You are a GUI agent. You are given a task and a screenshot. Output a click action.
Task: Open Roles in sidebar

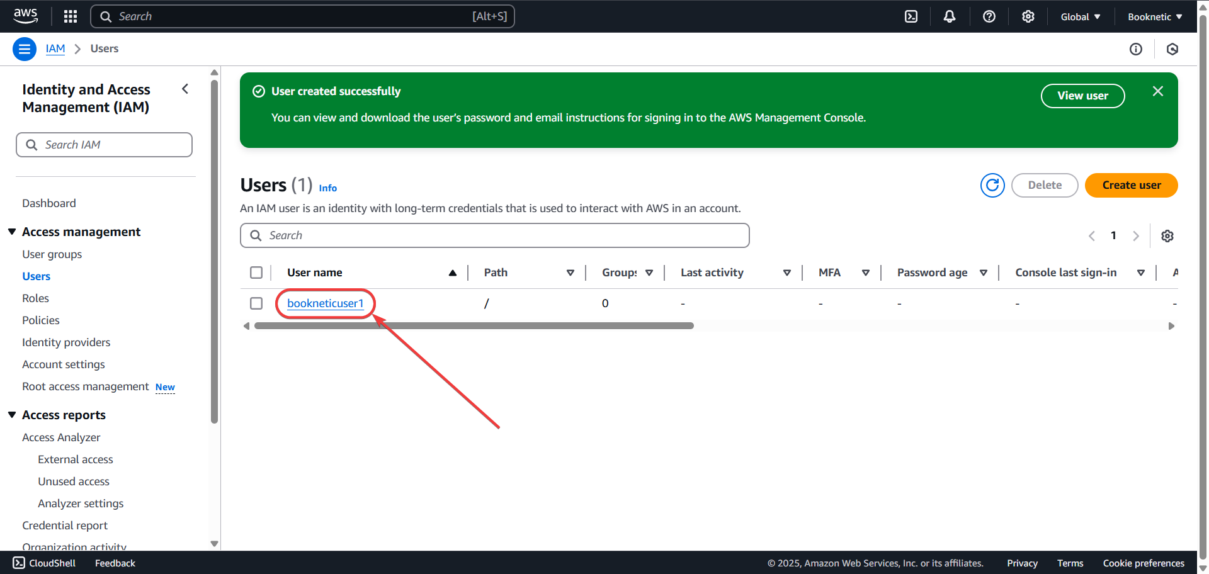[36, 298]
